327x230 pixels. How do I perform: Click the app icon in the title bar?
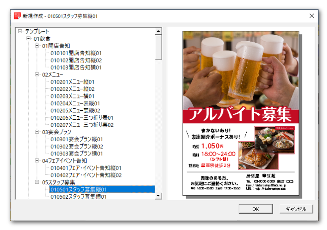pyautogui.click(x=17, y=16)
